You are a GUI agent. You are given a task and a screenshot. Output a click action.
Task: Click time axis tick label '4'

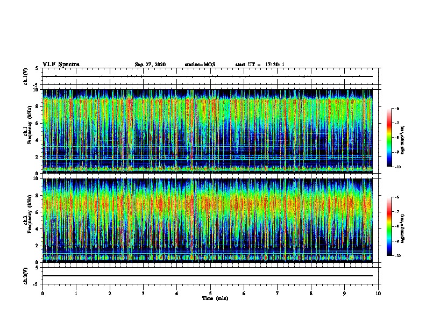click(177, 294)
